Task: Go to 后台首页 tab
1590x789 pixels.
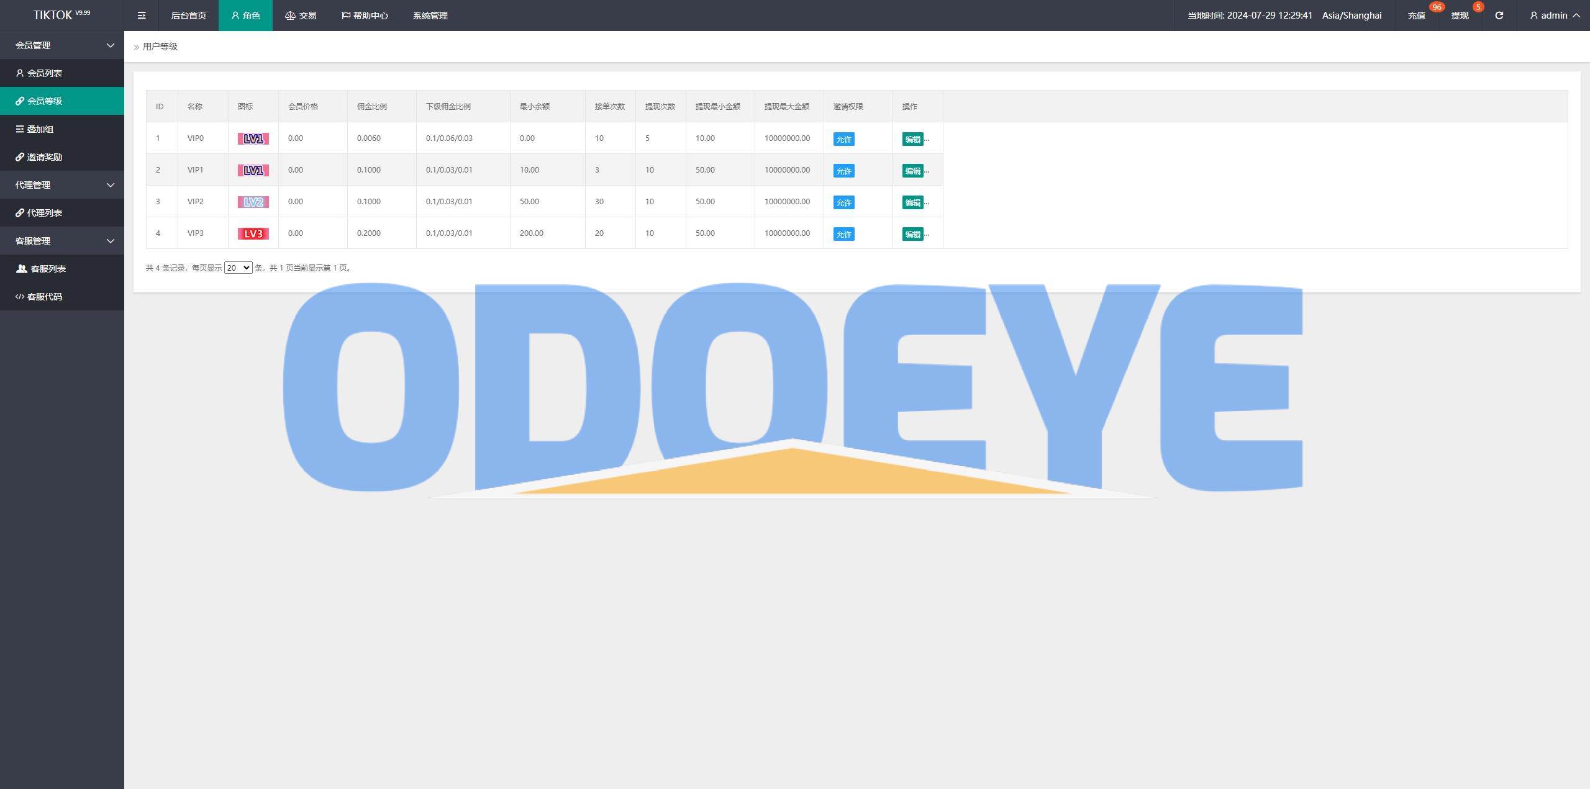Action: click(188, 16)
